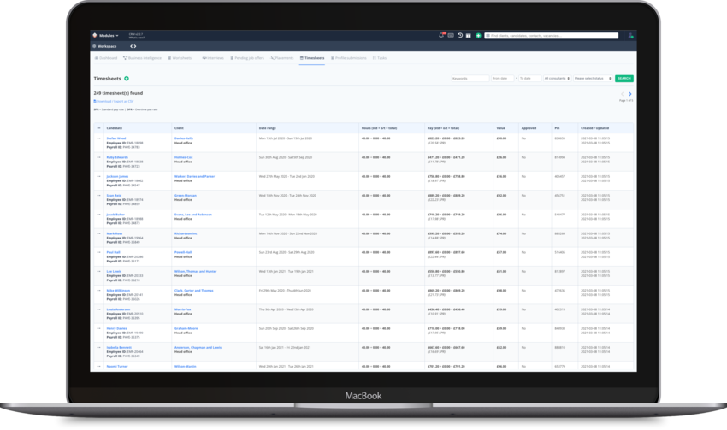Image resolution: width=727 pixels, height=430 pixels.
Task: Switch to the Placements tab
Action: point(282,58)
